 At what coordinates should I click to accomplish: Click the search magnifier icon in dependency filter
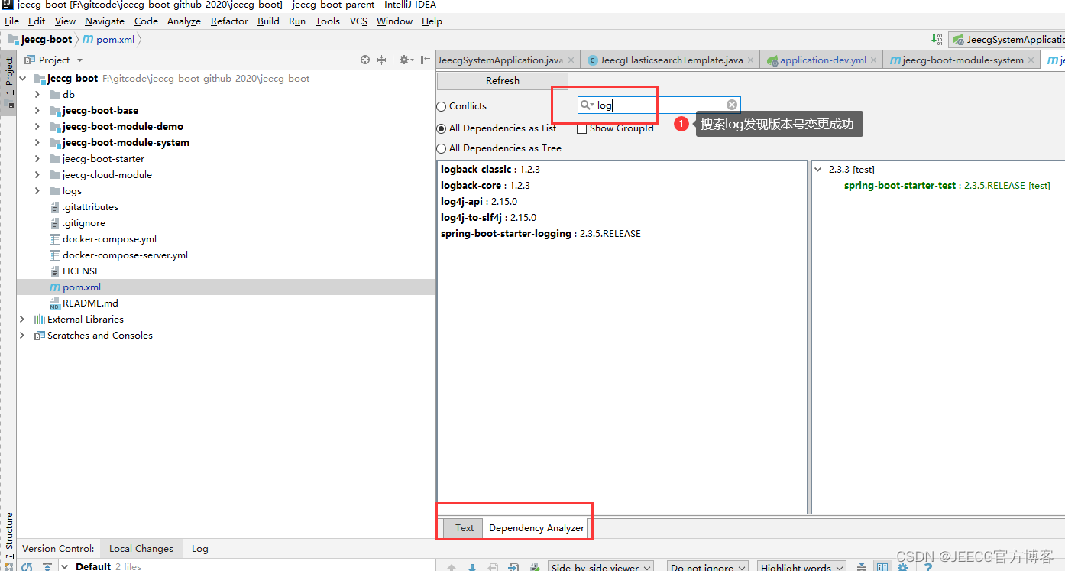pyautogui.click(x=587, y=105)
